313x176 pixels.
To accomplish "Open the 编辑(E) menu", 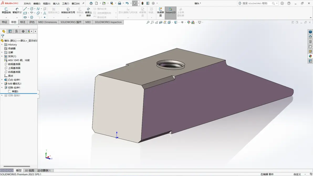I will (x=37, y=4).
